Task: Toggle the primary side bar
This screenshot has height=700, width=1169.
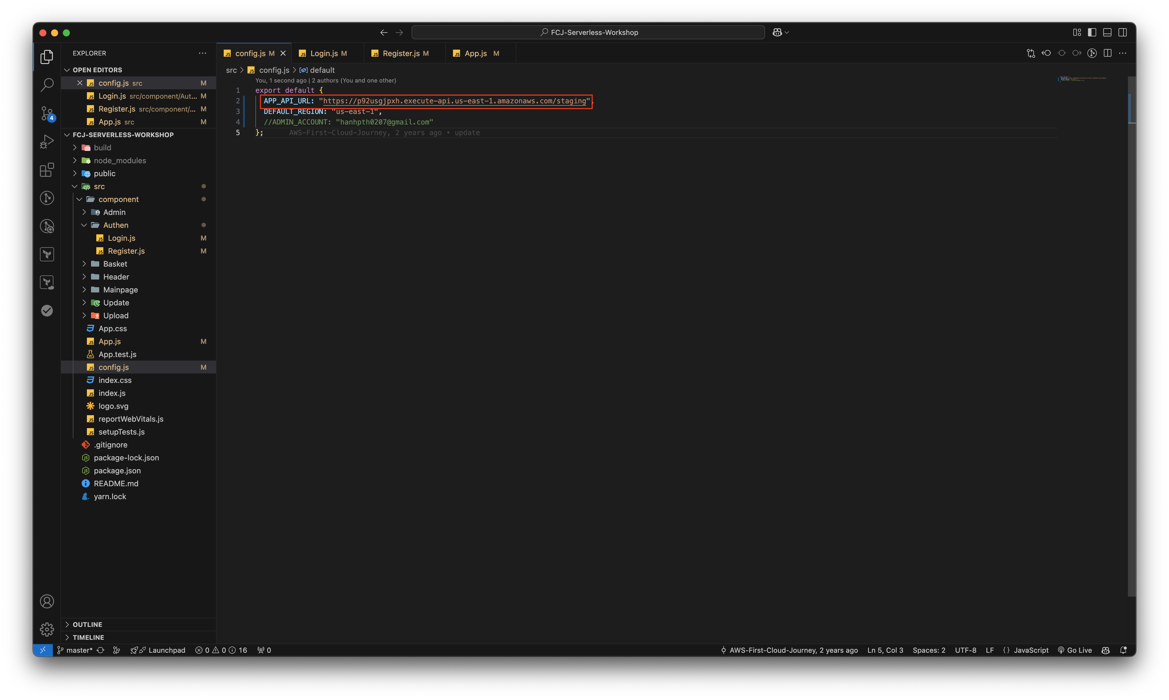Action: [x=1092, y=33]
